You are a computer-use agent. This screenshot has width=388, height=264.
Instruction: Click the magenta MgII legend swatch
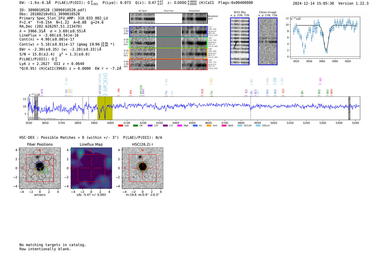(180, 125)
